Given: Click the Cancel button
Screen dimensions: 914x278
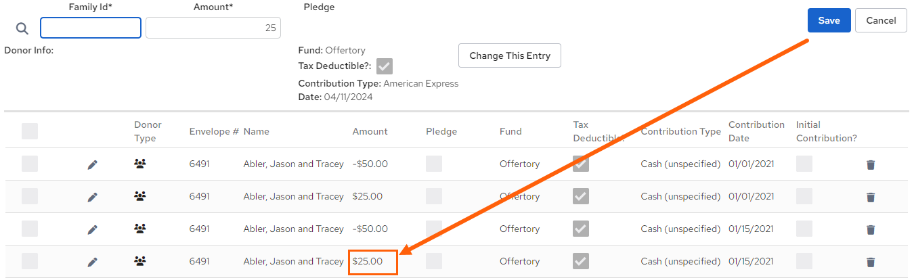Looking at the screenshot, I should pyautogui.click(x=881, y=20).
